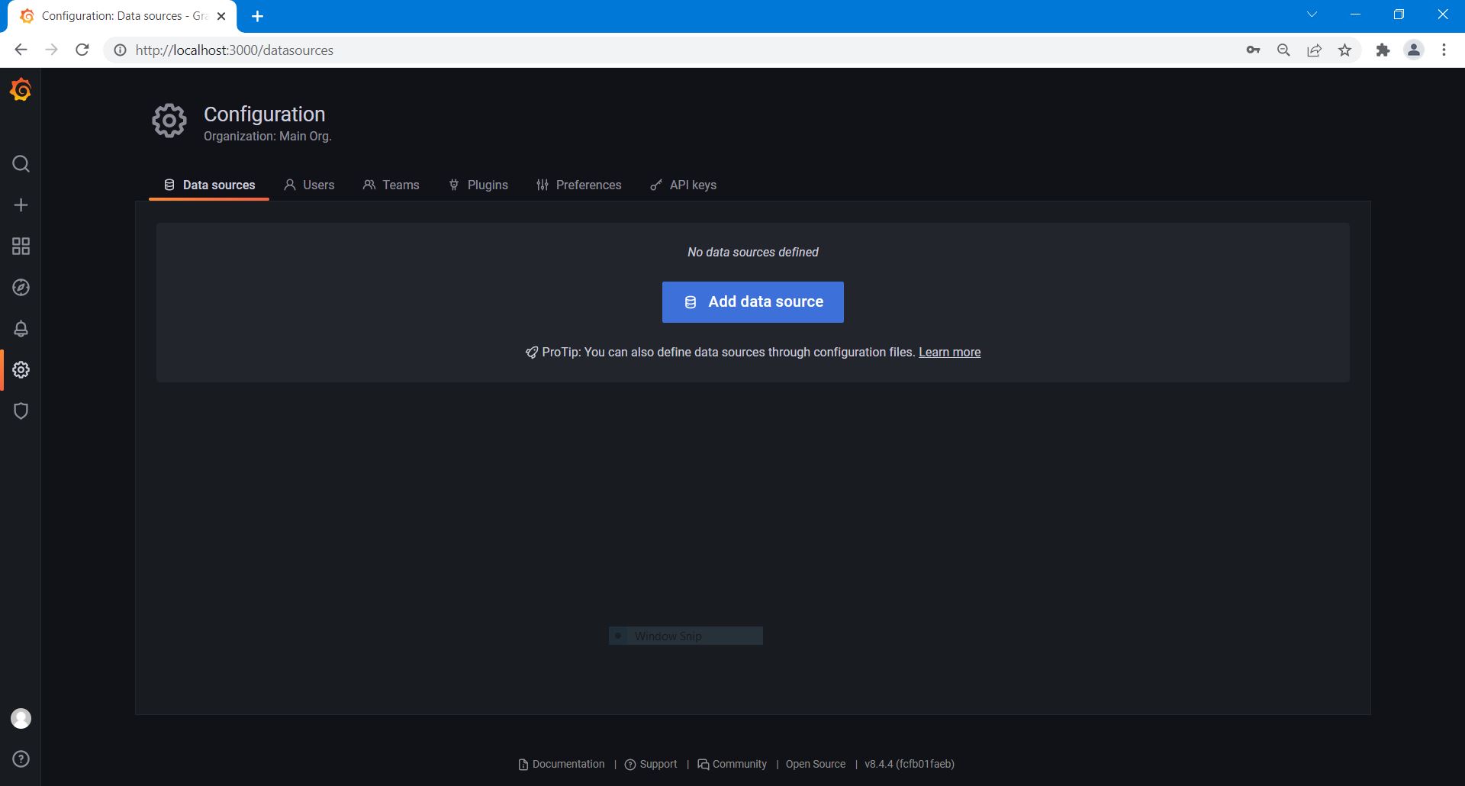Follow the Learn more link
The image size is (1465, 786).
[949, 353]
